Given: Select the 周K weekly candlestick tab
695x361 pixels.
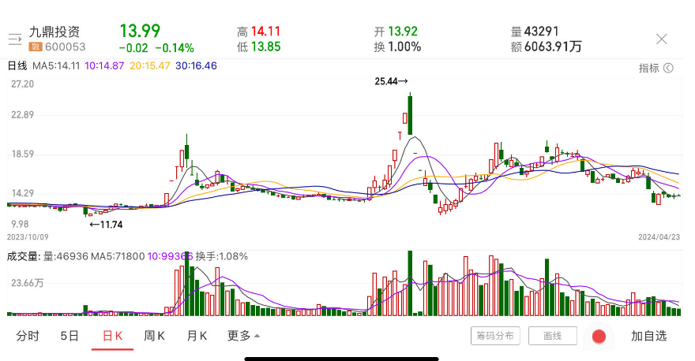Looking at the screenshot, I should coord(154,336).
